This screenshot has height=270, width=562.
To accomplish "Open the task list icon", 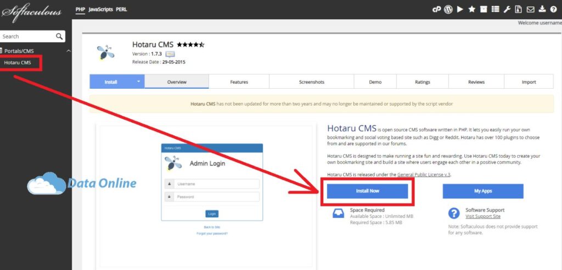I will (496, 9).
